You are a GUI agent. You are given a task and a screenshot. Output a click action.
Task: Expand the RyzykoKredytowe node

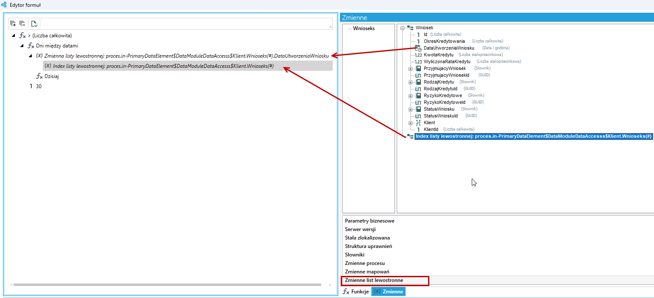(410, 95)
